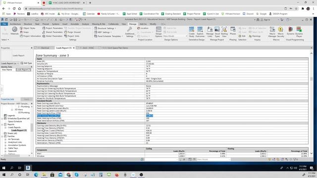Open Structural Settings dropdown

[105, 28]
